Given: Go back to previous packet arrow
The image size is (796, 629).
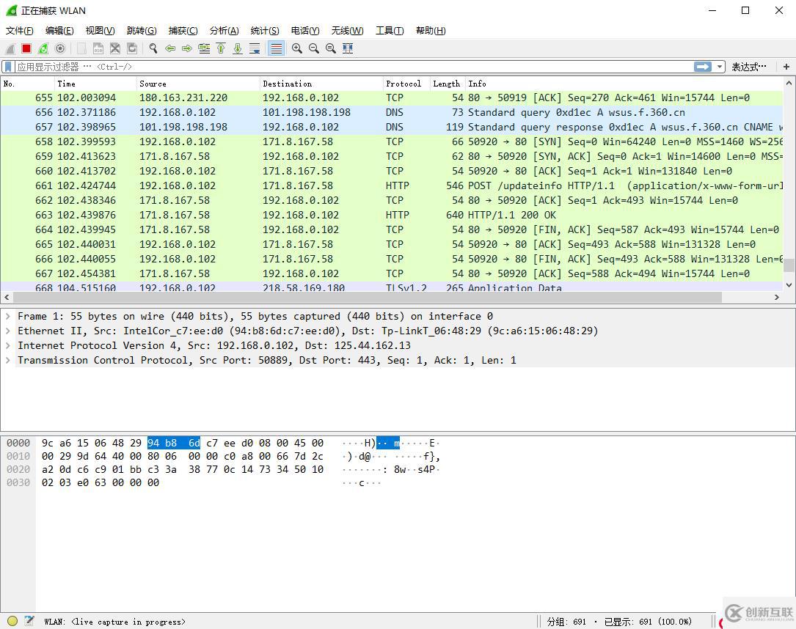Looking at the screenshot, I should [170, 48].
